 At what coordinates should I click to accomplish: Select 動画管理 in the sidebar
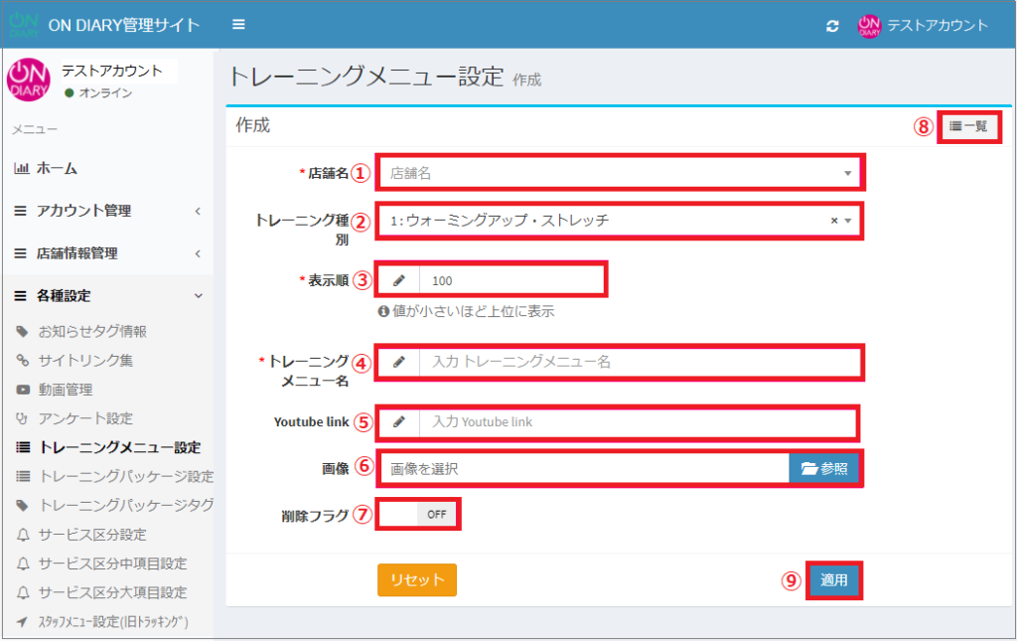pos(65,390)
